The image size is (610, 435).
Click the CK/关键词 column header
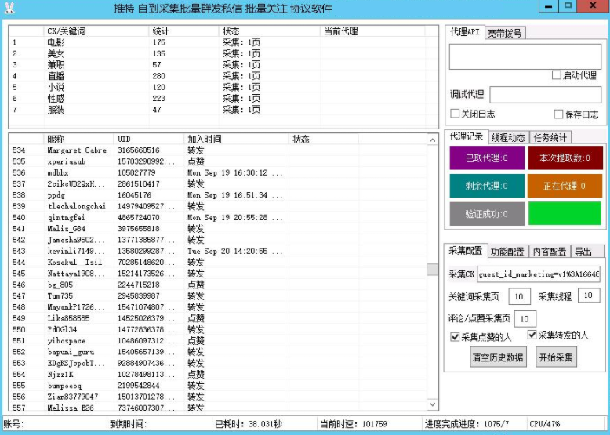pos(96,31)
